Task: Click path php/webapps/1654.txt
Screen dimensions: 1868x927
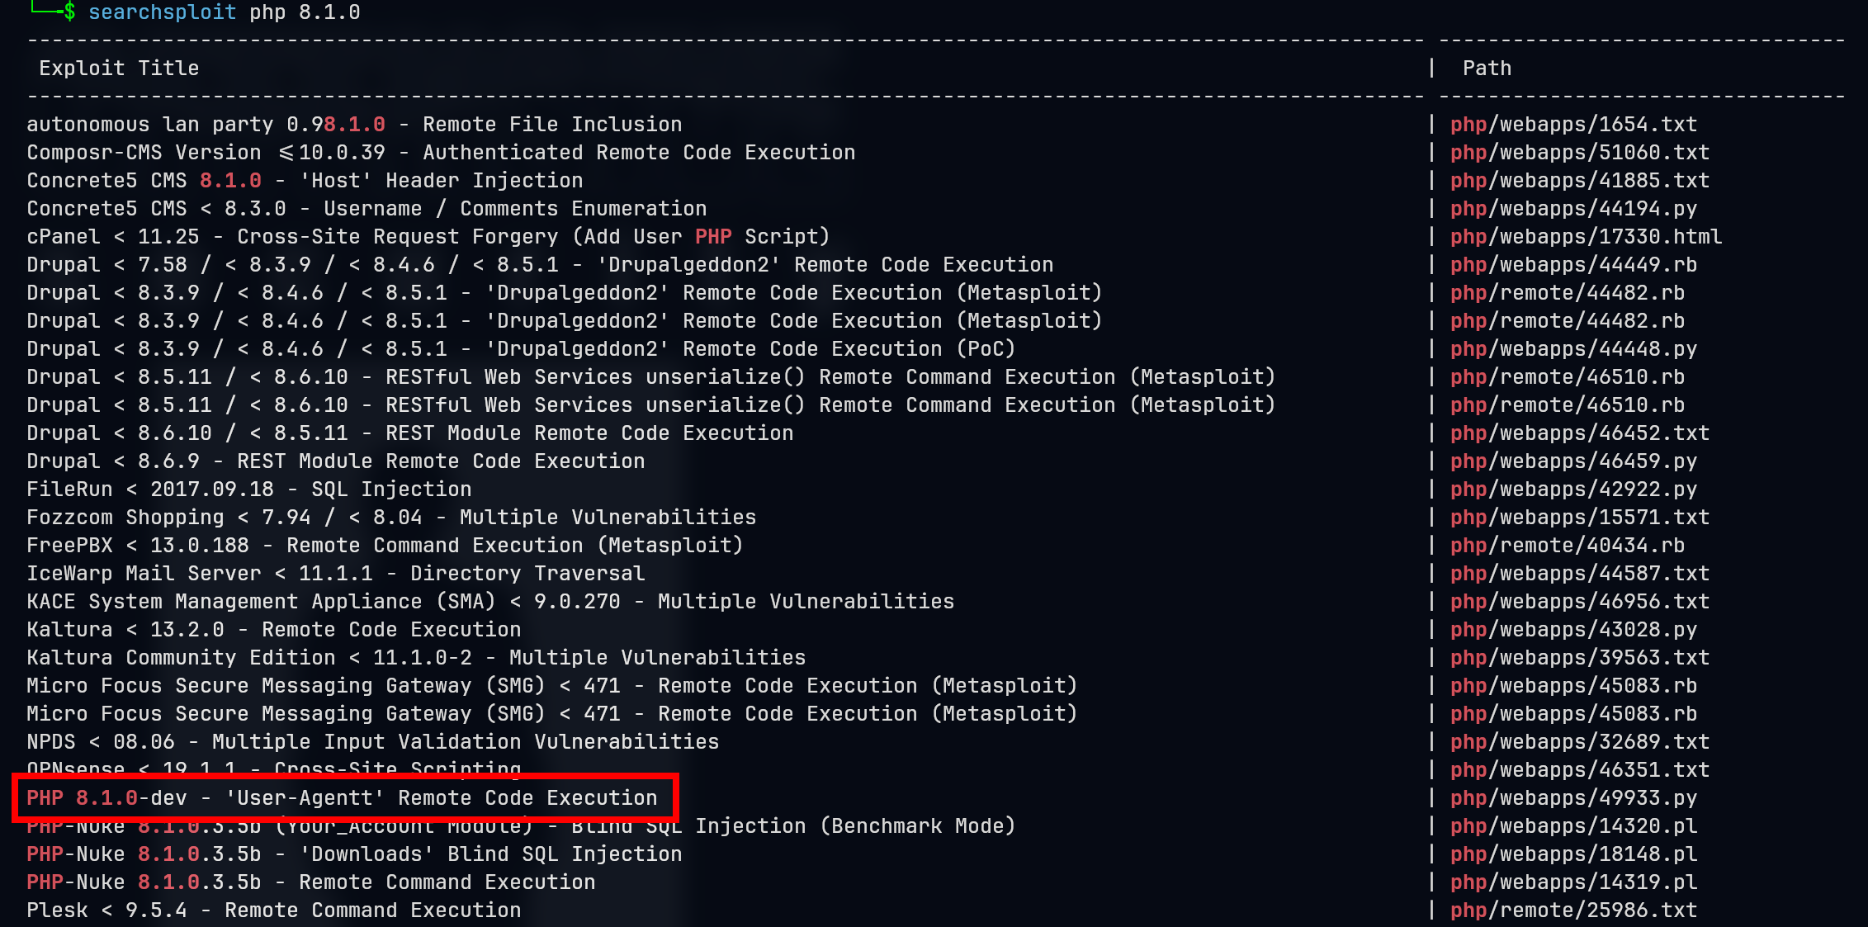Action: [x=1573, y=125]
